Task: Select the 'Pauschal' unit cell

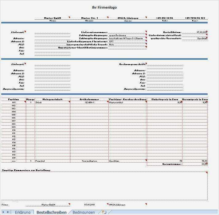Action: (53, 161)
